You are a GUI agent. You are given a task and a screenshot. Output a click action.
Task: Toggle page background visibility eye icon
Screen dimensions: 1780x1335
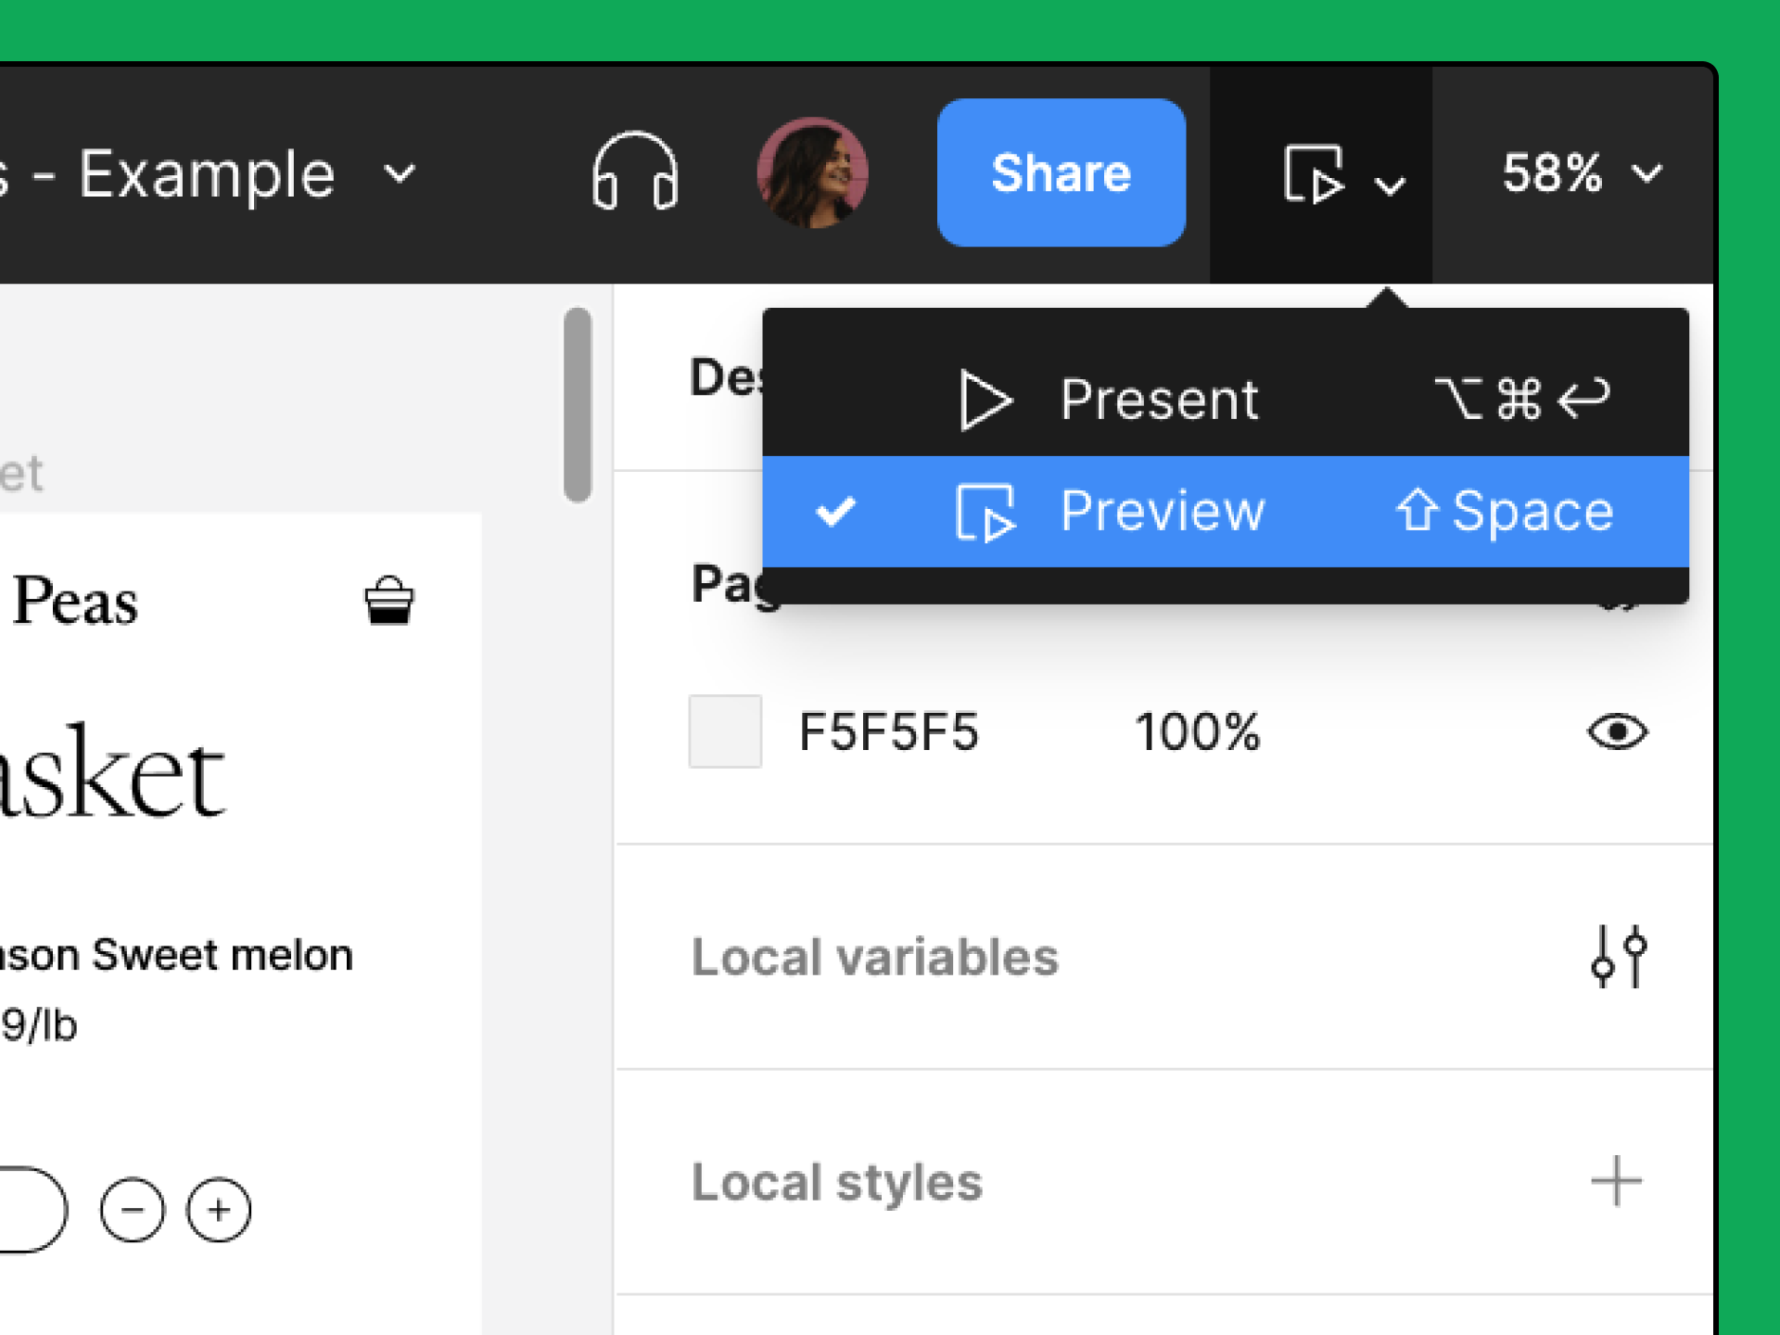[x=1617, y=732]
